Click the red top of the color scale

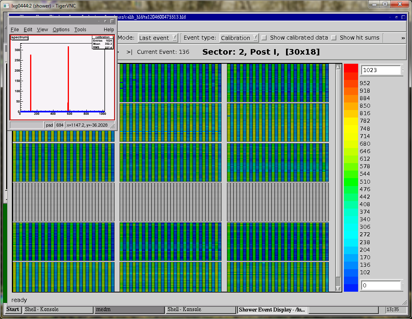point(351,68)
